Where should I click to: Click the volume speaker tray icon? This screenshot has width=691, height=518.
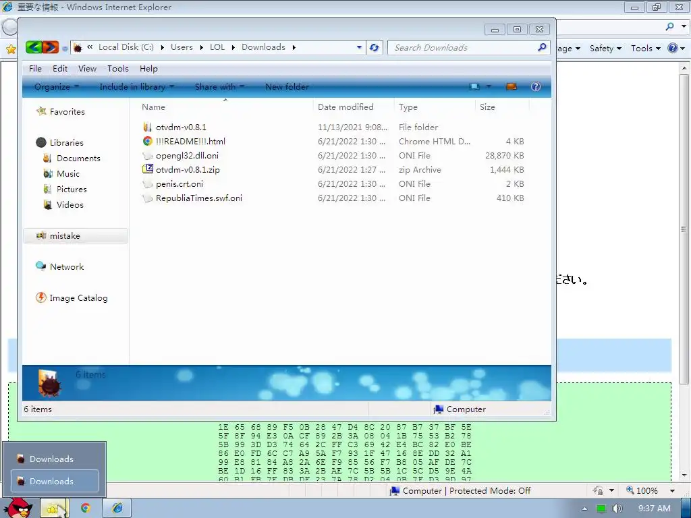618,509
